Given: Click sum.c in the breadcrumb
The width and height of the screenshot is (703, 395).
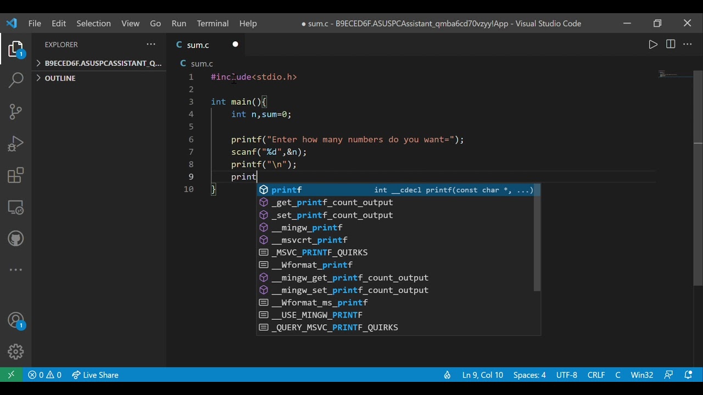Looking at the screenshot, I should tap(202, 64).
